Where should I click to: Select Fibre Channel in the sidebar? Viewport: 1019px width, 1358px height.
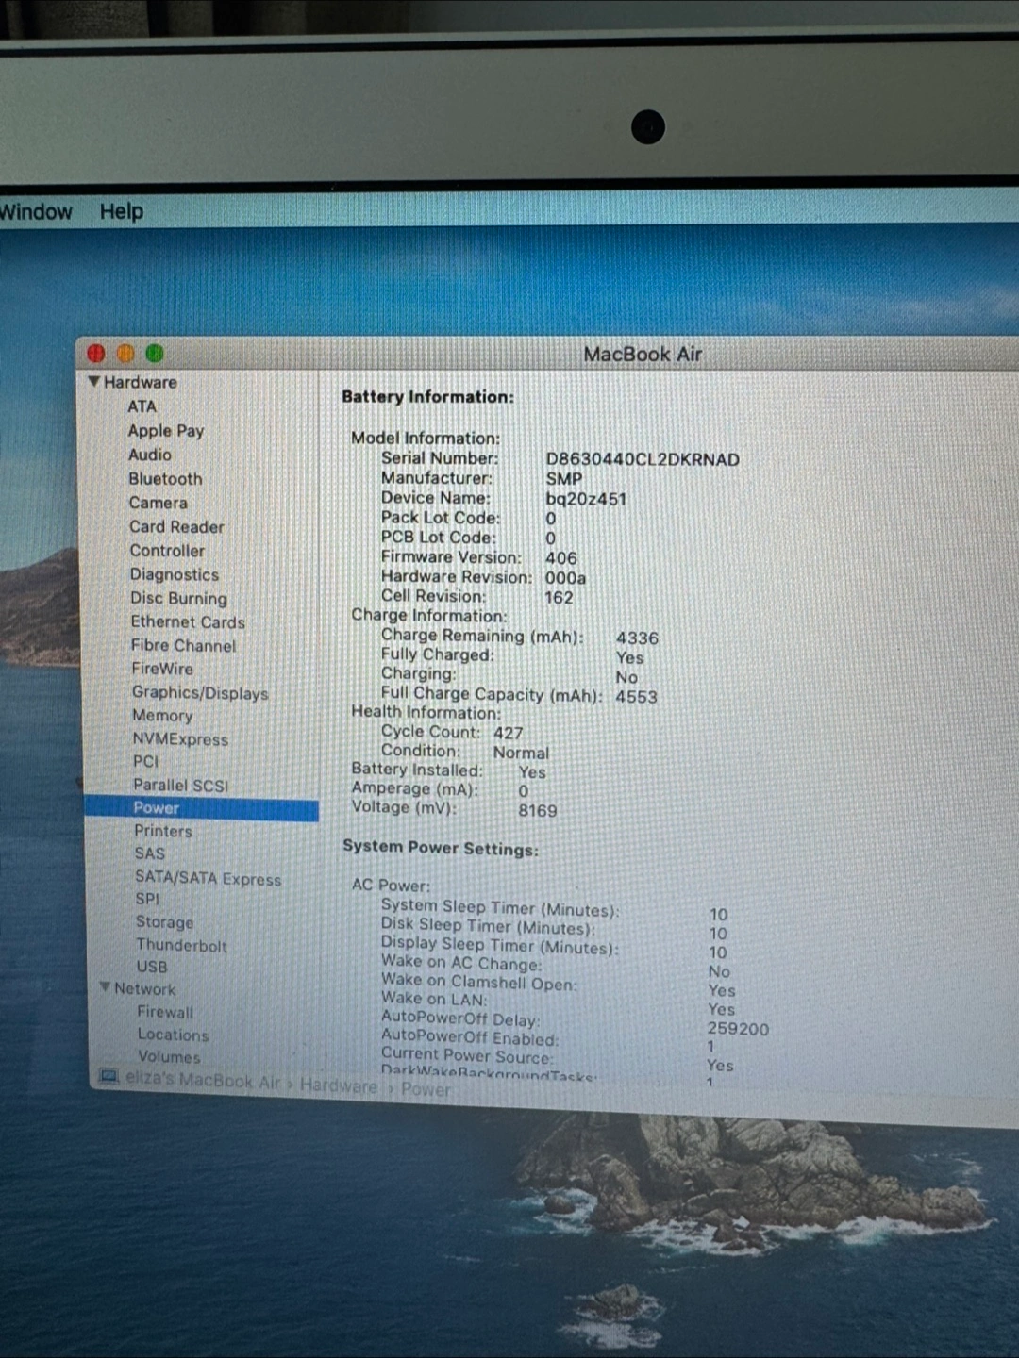[x=183, y=645]
